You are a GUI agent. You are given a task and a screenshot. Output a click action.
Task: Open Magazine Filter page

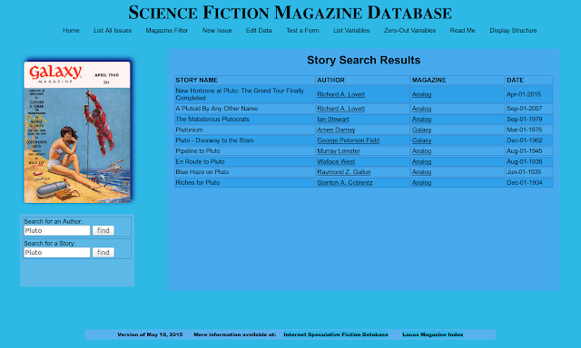tap(167, 30)
